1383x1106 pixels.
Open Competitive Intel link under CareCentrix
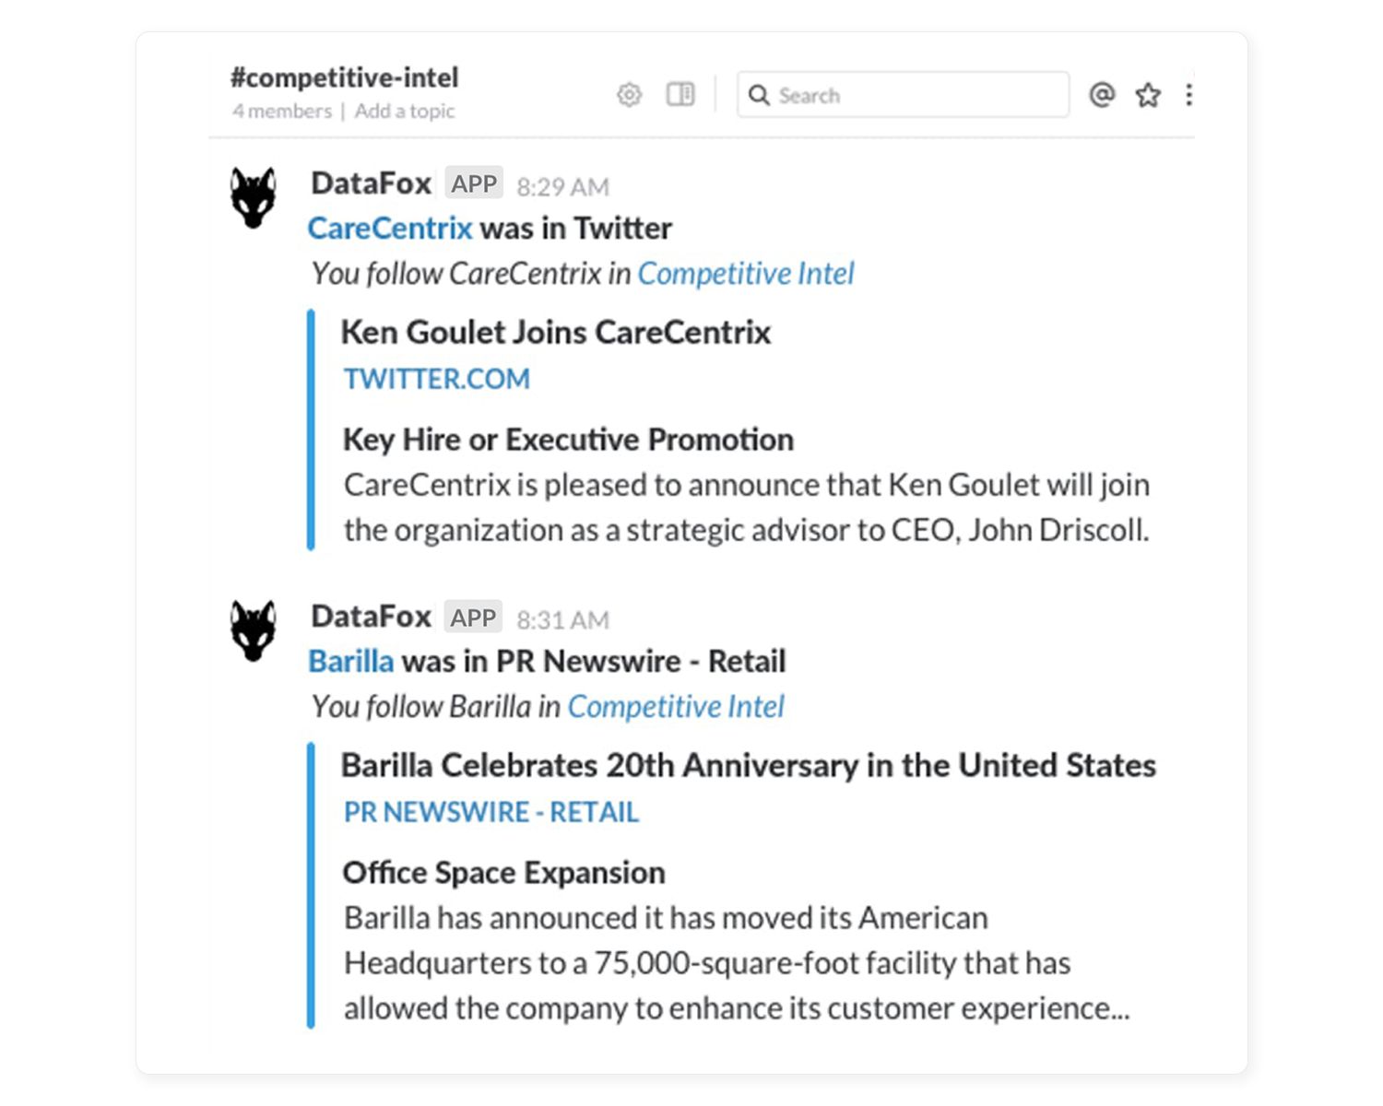point(746,273)
